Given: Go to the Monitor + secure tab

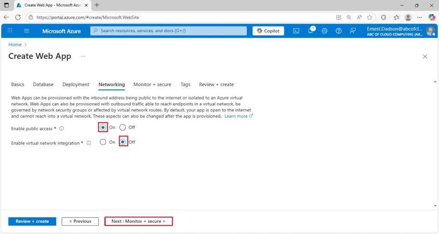Looking at the screenshot, I should pyautogui.click(x=152, y=84).
